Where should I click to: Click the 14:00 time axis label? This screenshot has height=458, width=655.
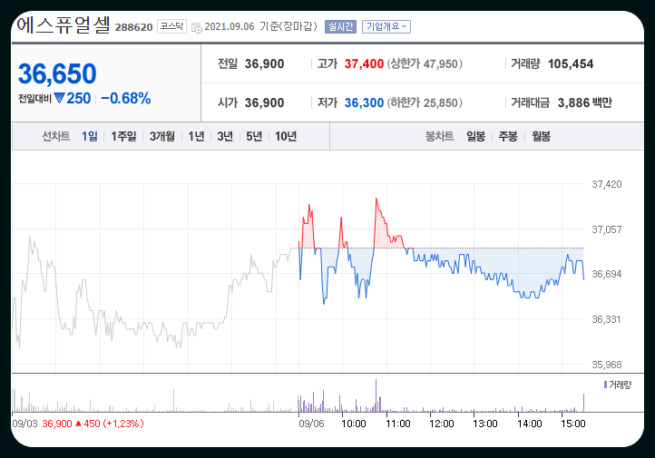coord(529,424)
